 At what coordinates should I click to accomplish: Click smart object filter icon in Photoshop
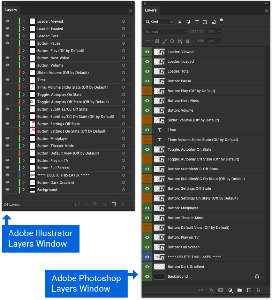point(214,22)
